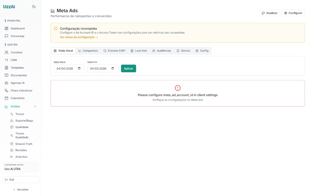
Task: Switch to Campanhas tab
Action: pyautogui.click(x=88, y=51)
